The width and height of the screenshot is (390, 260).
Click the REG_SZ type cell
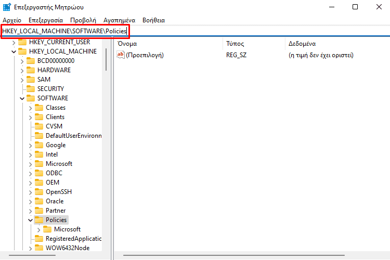point(236,55)
